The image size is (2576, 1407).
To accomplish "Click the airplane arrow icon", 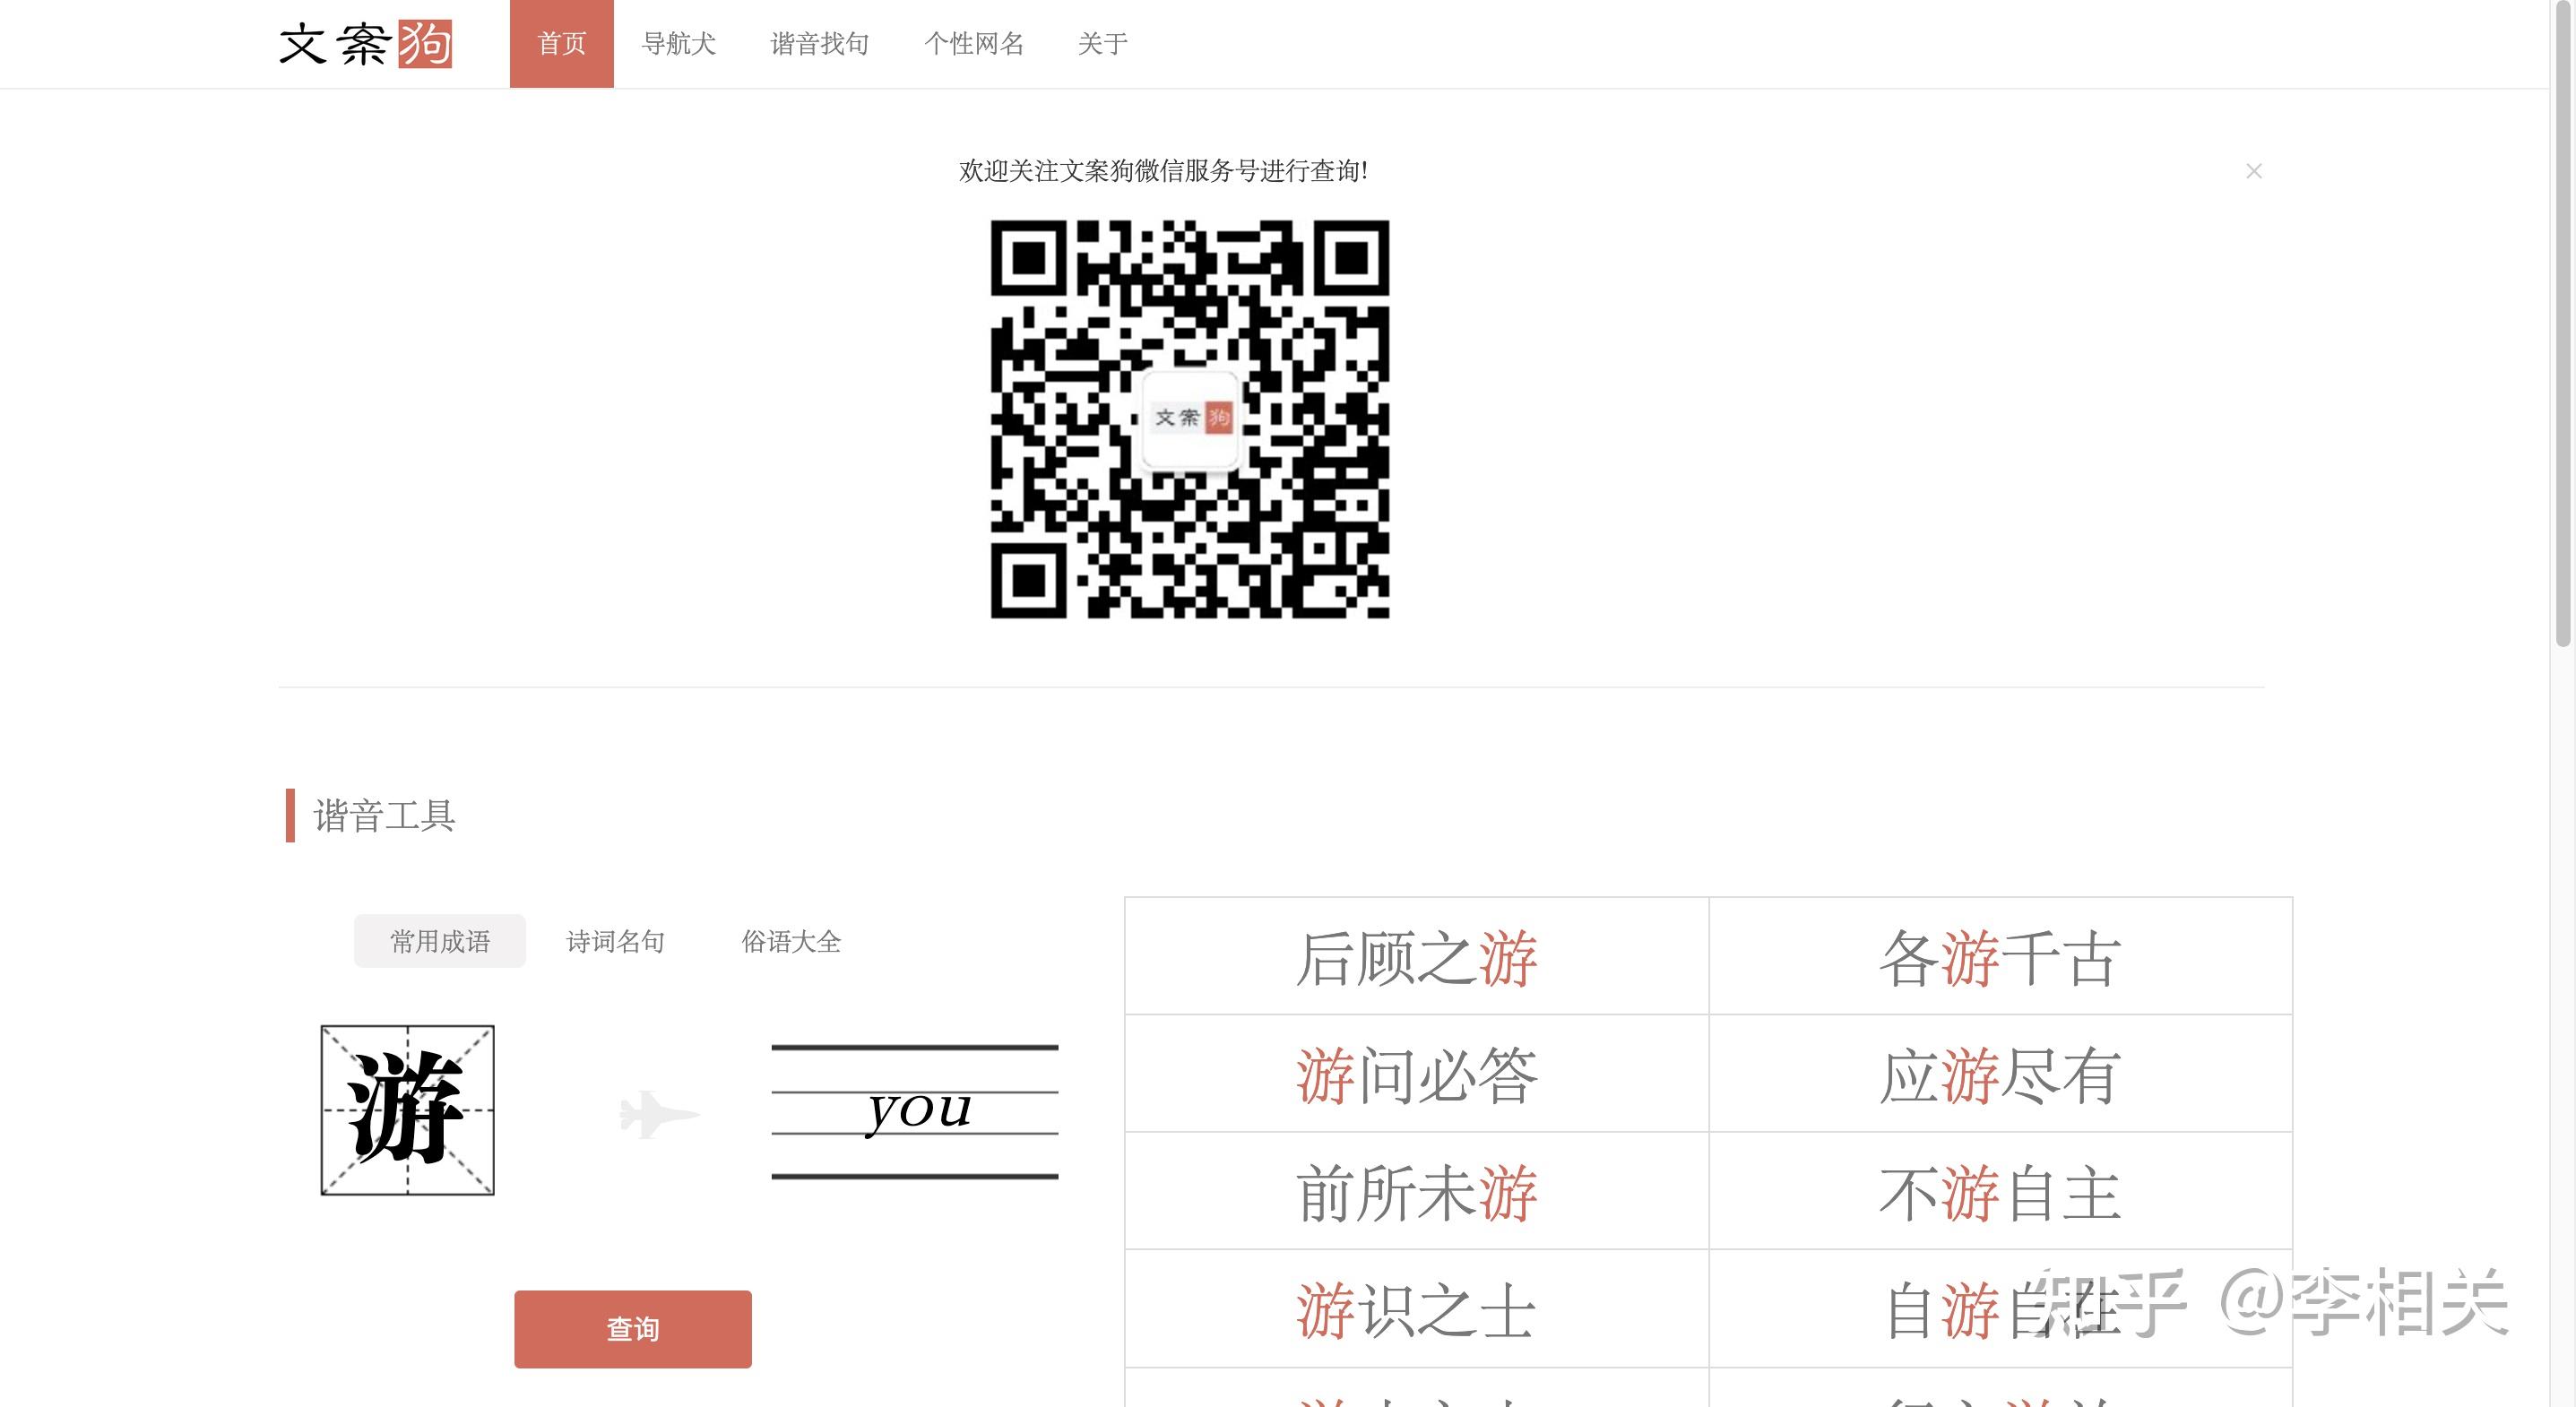I will pos(658,1113).
